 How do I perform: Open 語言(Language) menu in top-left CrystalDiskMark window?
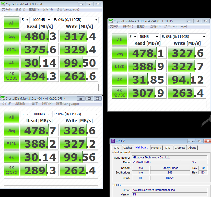point(68,9)
